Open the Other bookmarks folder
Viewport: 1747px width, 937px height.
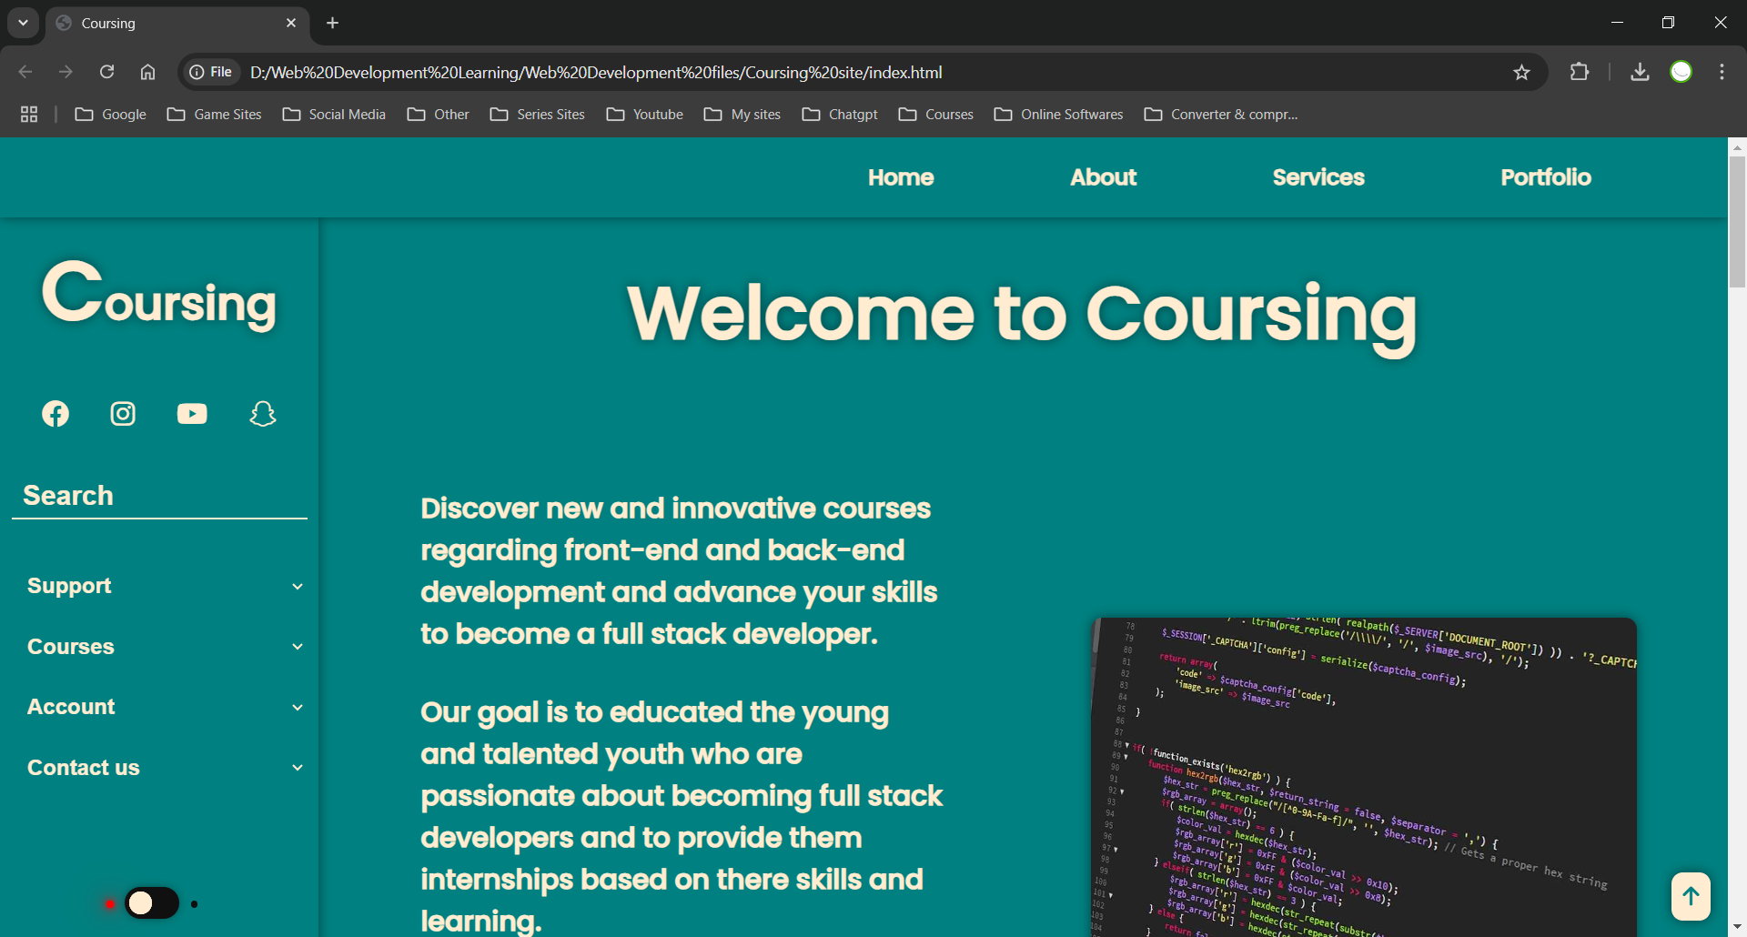(x=439, y=114)
